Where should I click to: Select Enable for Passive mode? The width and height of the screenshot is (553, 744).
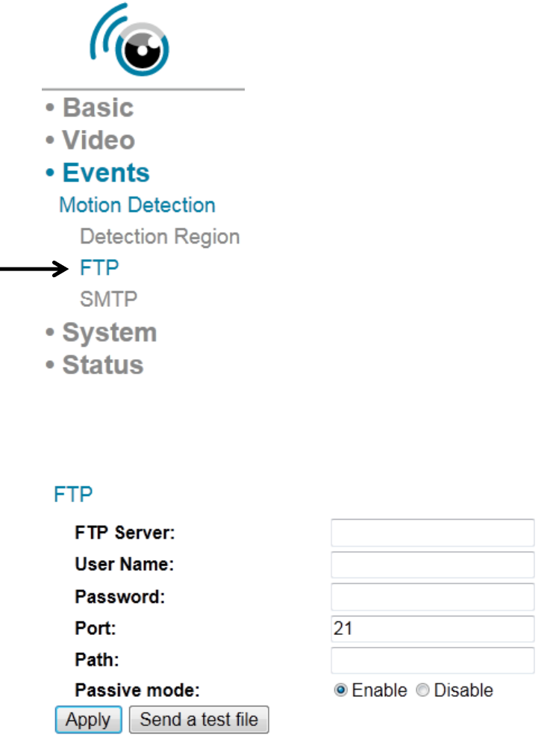[342, 690]
